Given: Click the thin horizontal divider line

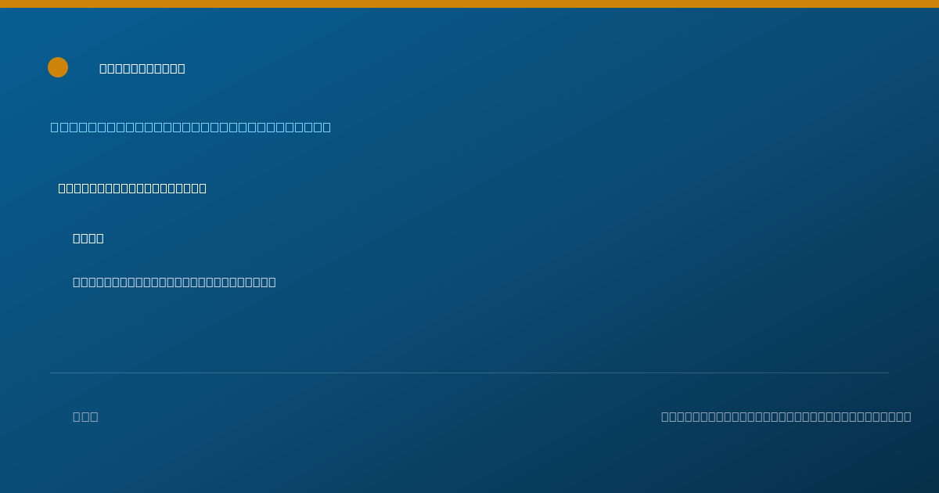Looking at the screenshot, I should tap(469, 372).
